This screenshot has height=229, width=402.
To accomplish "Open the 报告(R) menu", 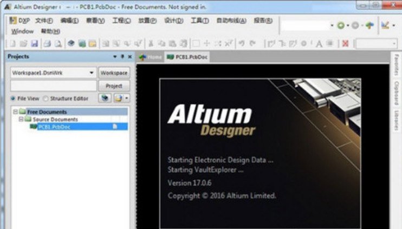I will [x=263, y=21].
